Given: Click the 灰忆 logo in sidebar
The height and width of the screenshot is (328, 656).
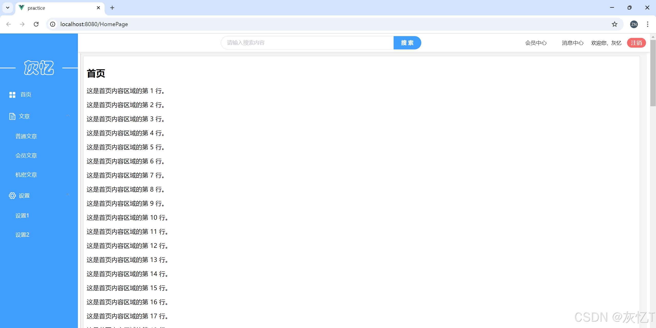Looking at the screenshot, I should coord(39,68).
